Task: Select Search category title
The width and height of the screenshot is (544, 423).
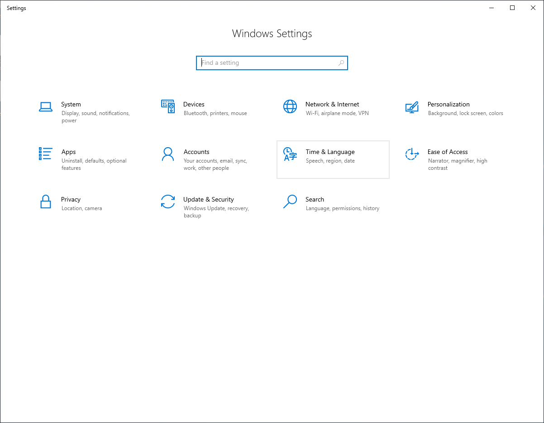Action: pos(315,199)
